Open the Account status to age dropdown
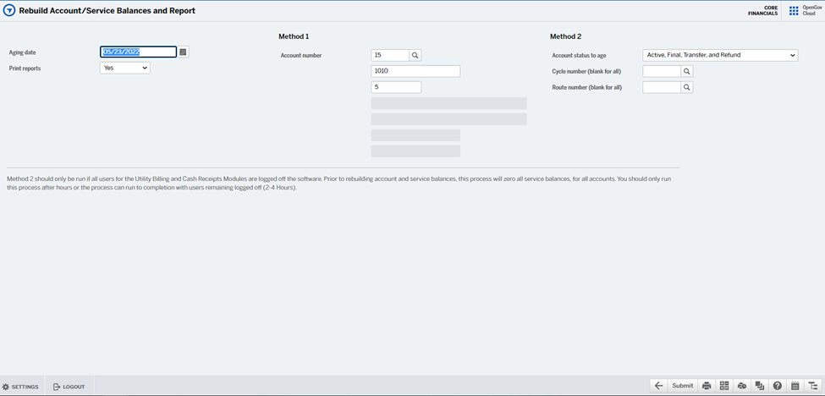 pyautogui.click(x=720, y=55)
